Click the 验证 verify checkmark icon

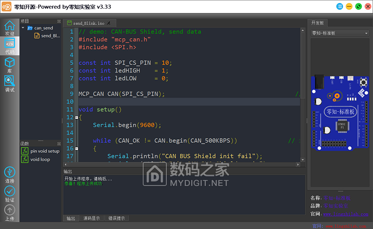point(10,194)
